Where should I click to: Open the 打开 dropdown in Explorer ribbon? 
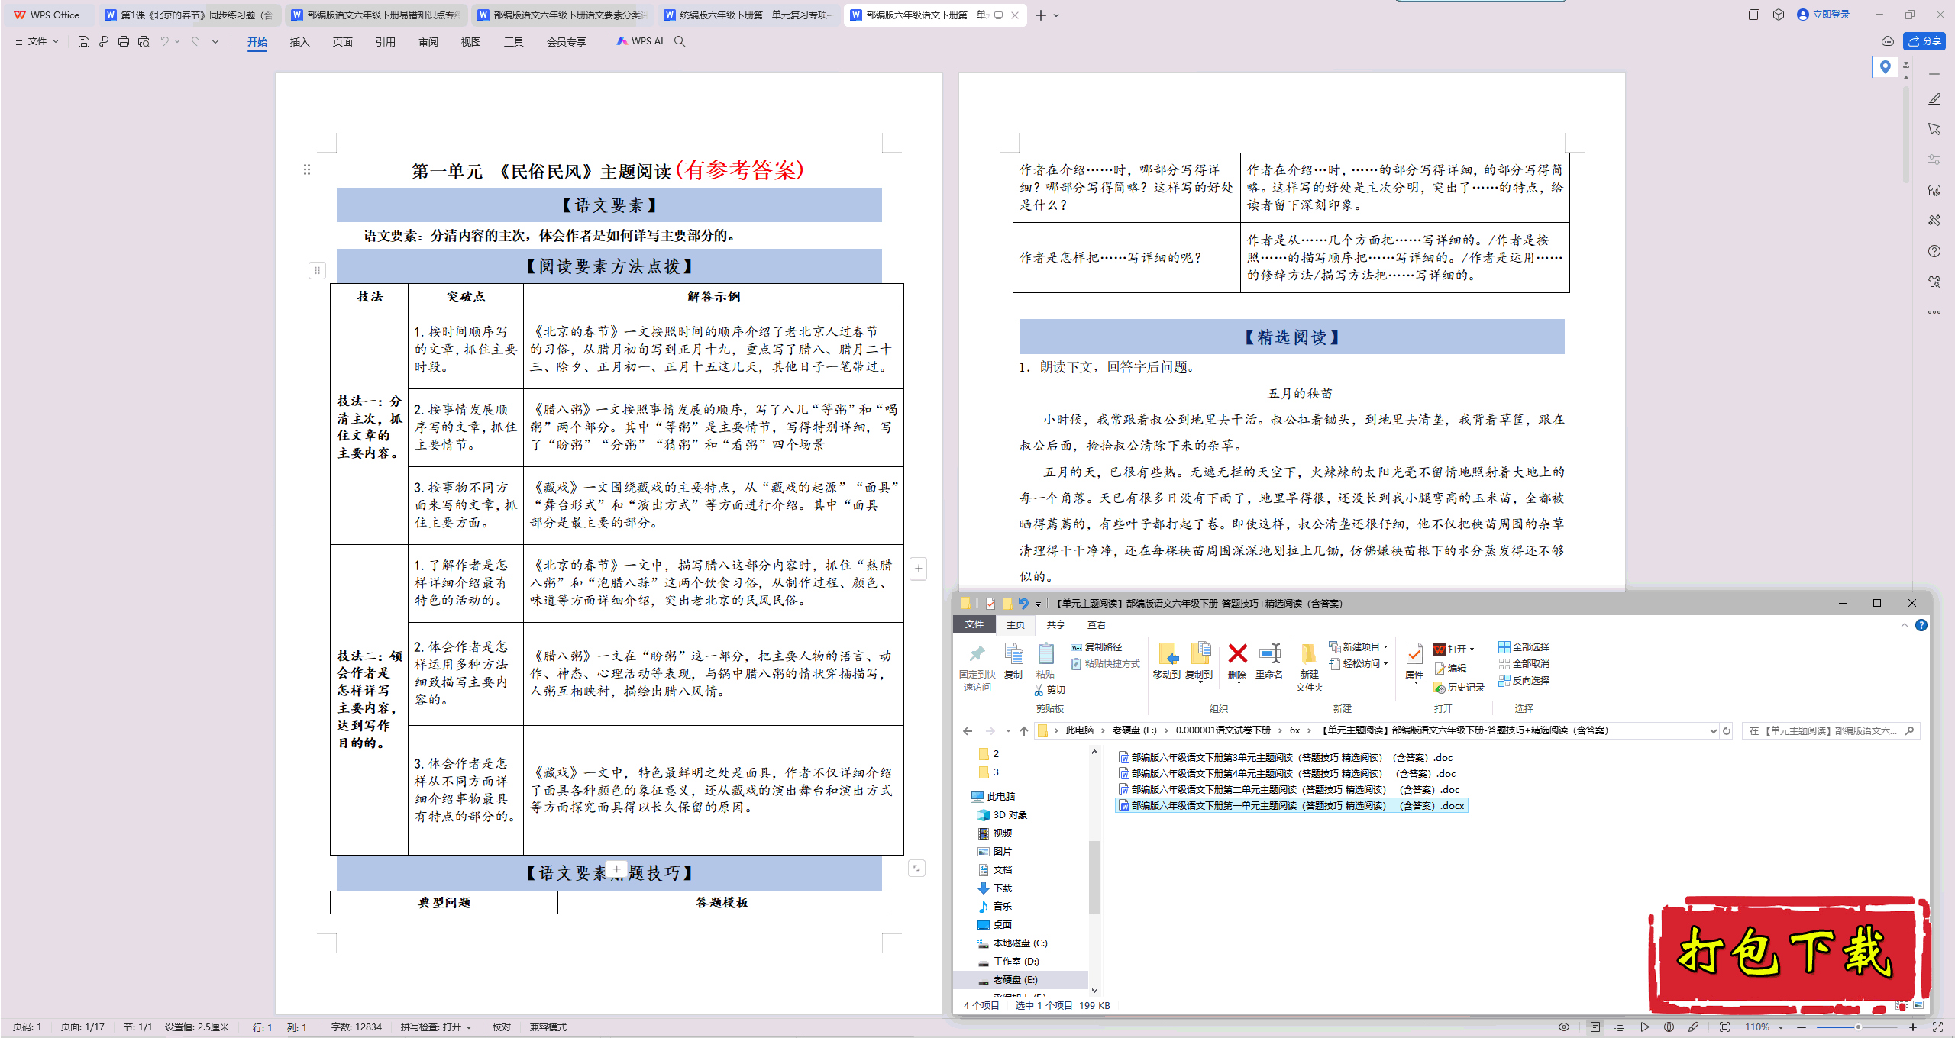[x=1455, y=649]
